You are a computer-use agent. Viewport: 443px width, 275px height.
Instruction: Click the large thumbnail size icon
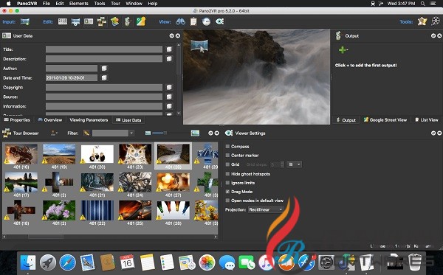pyautogui.click(x=195, y=133)
